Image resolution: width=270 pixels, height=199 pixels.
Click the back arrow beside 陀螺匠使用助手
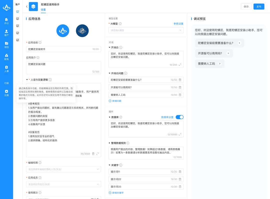27,6
